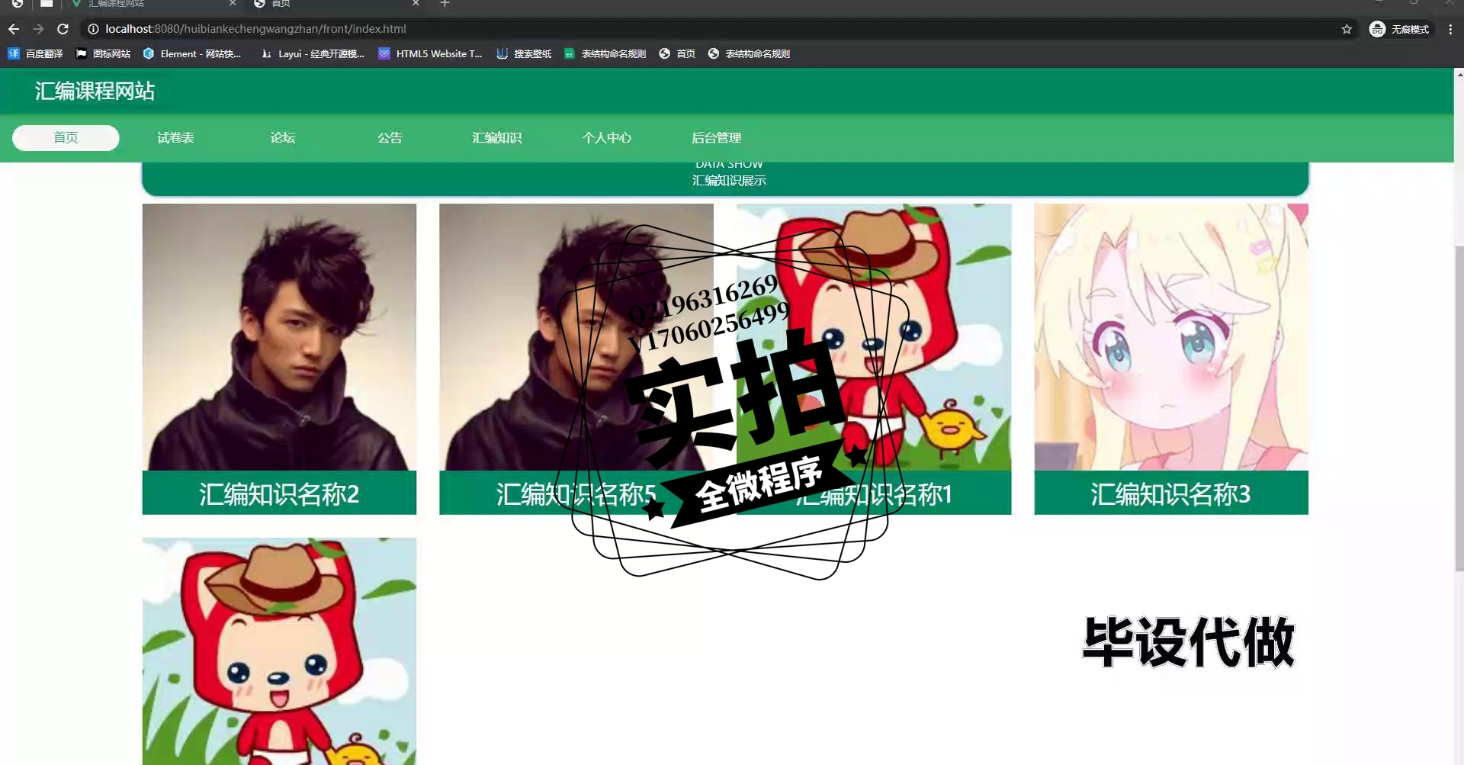This screenshot has width=1464, height=765.
Task: Close the 首页 browser tab
Action: (x=416, y=4)
